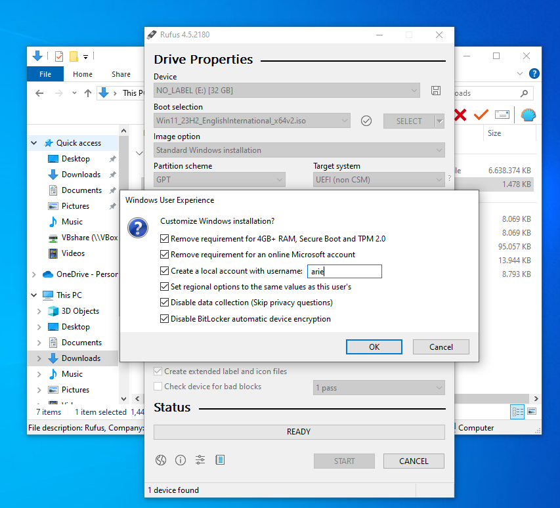Image resolution: width=560 pixels, height=508 pixels.
Task: Click the properties icon in quick access toolbar
Action: pyautogui.click(x=59, y=56)
